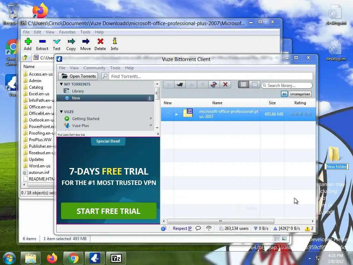Select Catalog folder in 7-Zip list
The image size is (353, 265).
36,87
